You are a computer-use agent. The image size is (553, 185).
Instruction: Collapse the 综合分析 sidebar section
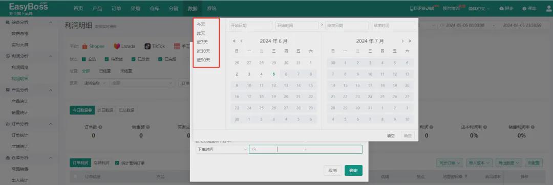(51, 22)
